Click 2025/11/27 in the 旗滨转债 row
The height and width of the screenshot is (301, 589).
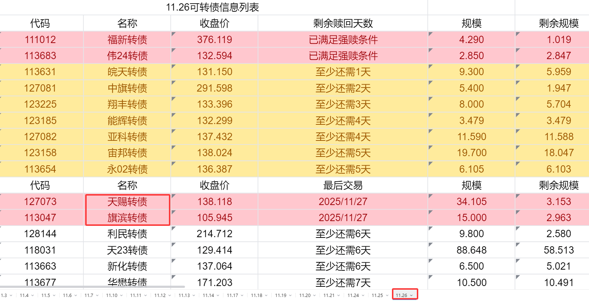pos(343,217)
